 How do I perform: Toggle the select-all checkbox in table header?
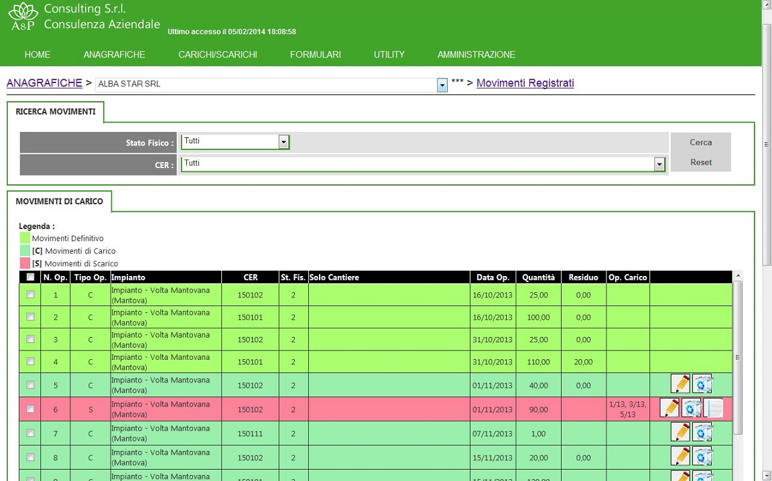click(x=31, y=277)
